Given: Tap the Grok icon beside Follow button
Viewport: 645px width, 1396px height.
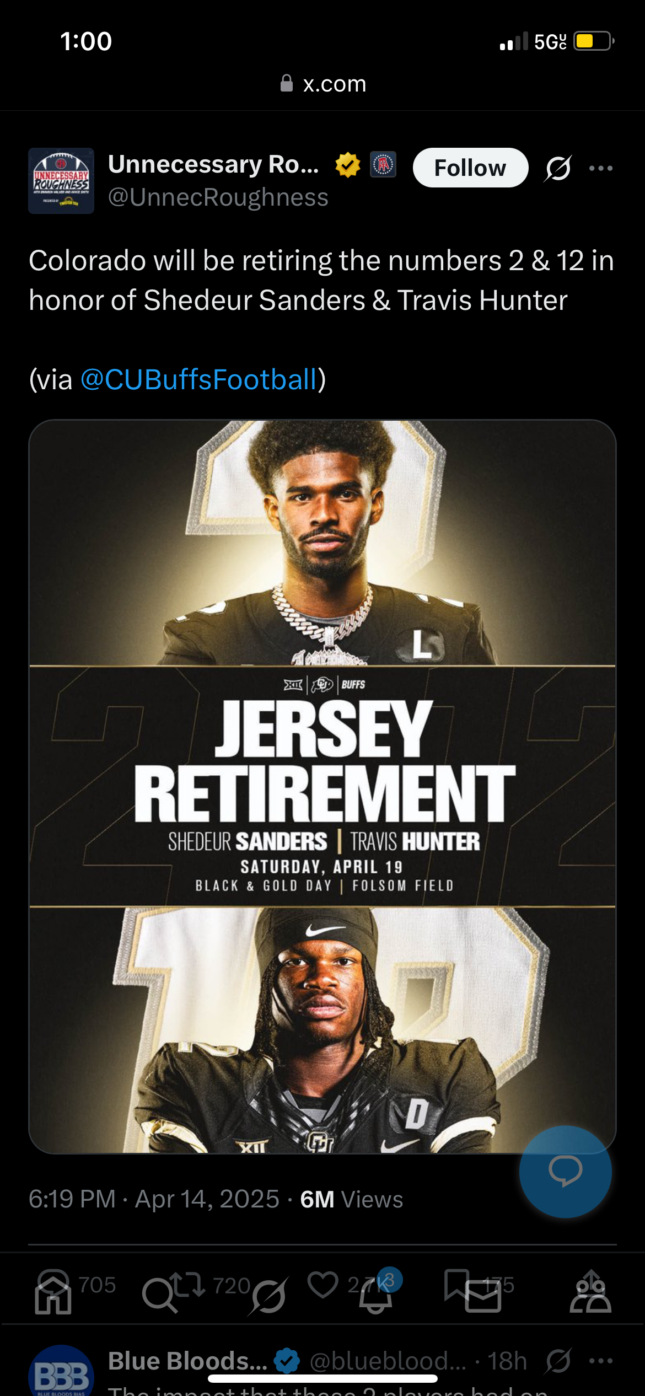Looking at the screenshot, I should (558, 168).
